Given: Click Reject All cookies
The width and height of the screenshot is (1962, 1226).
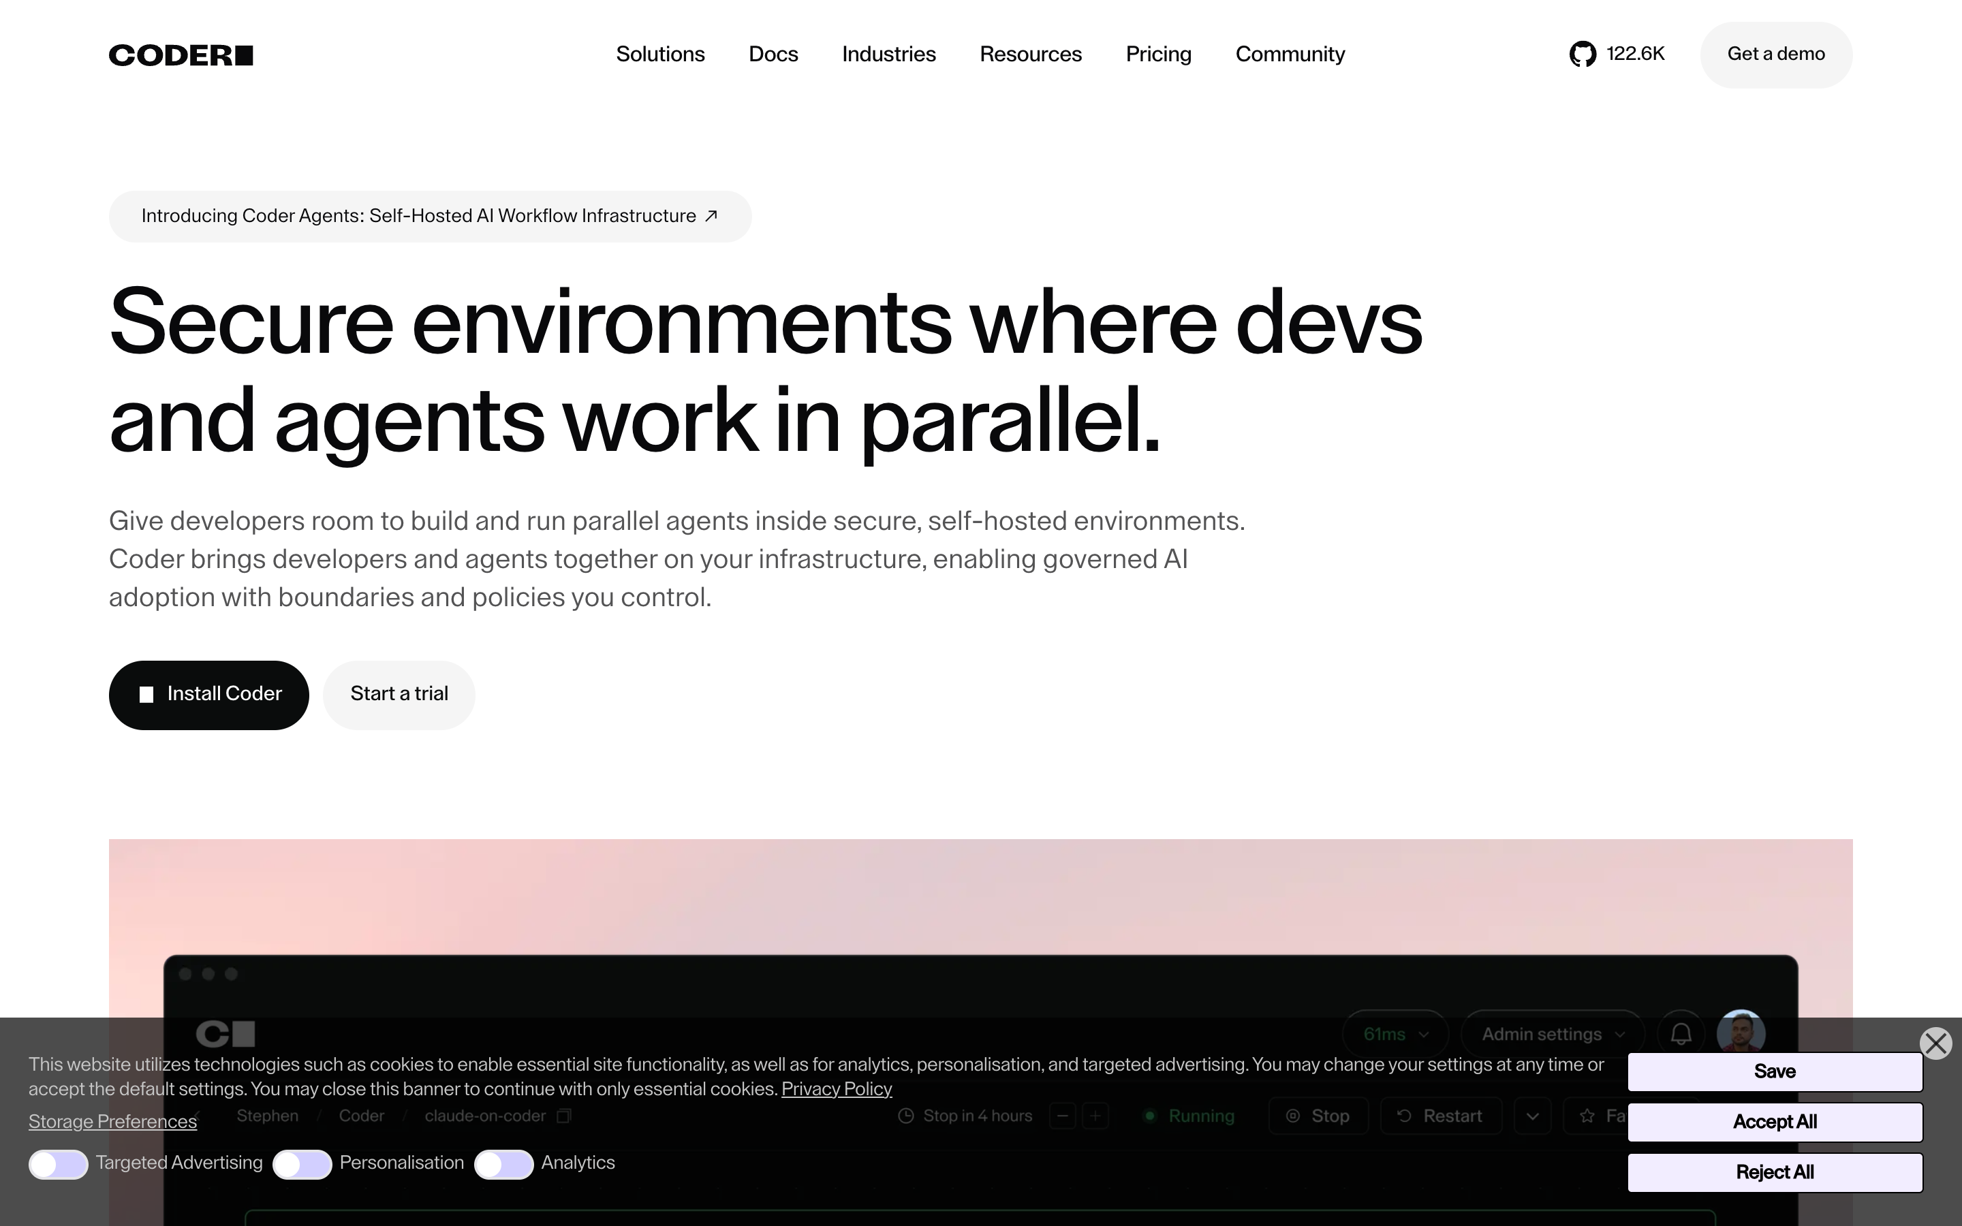Looking at the screenshot, I should point(1775,1172).
